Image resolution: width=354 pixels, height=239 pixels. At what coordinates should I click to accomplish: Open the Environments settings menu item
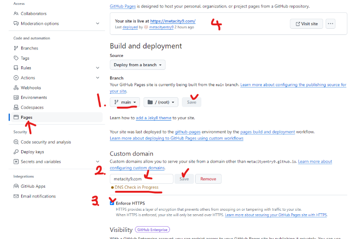click(34, 98)
